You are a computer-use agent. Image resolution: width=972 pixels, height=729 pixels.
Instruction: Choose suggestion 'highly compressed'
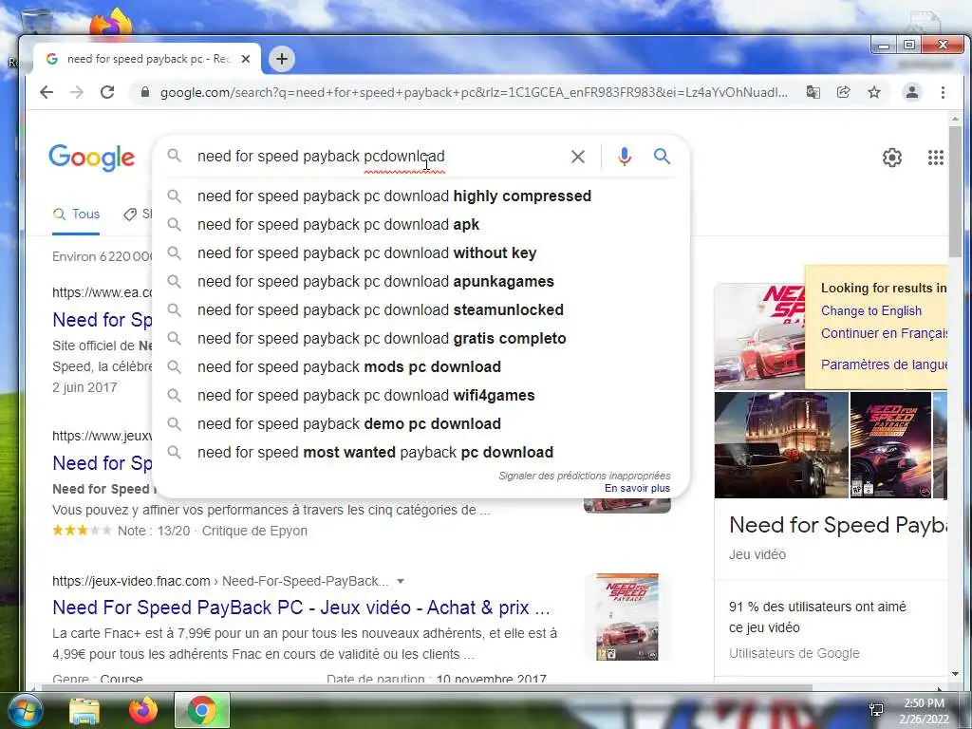(x=421, y=196)
